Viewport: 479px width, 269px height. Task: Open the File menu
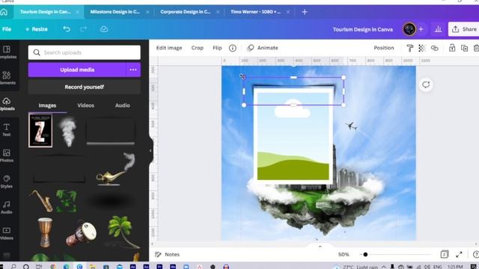(x=7, y=29)
